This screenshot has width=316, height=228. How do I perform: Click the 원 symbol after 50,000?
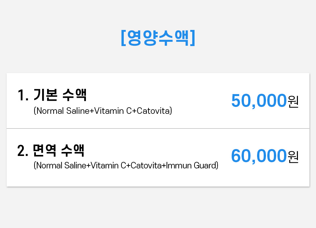pos(293,101)
